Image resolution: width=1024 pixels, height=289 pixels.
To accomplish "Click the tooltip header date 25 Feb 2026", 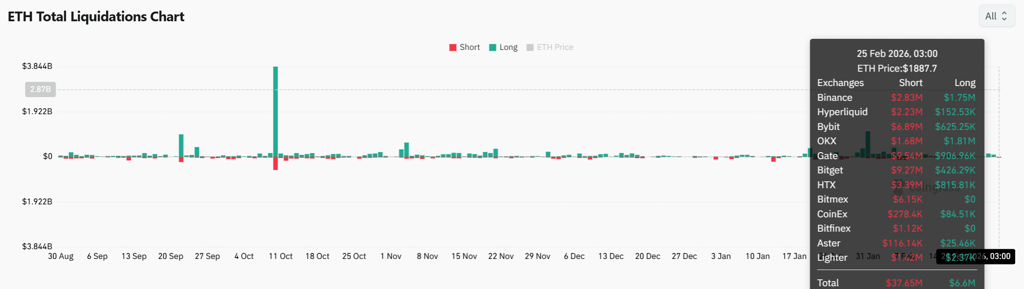I will coord(897,54).
